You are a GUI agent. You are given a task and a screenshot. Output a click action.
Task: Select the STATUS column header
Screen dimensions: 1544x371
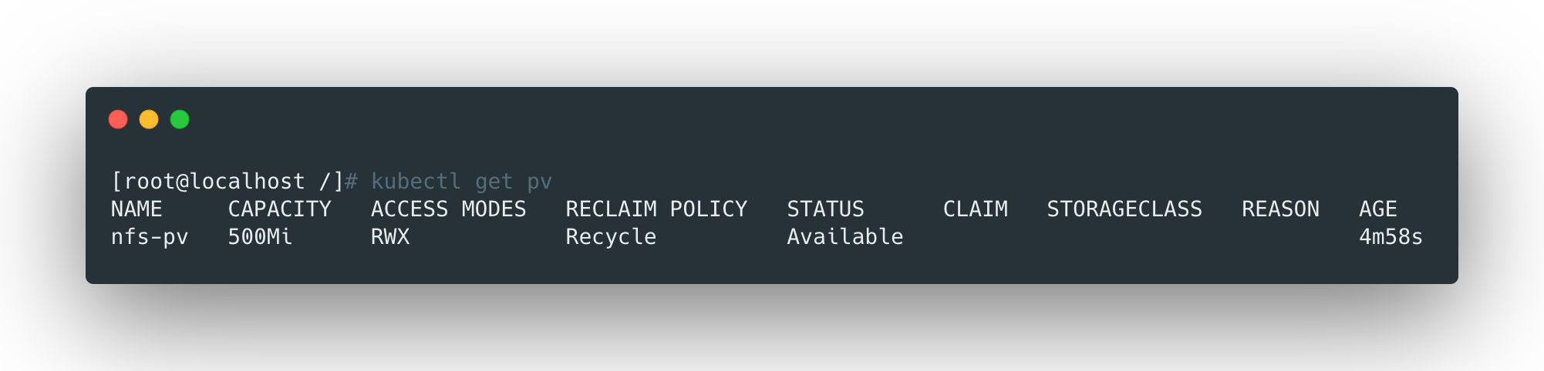pos(825,209)
